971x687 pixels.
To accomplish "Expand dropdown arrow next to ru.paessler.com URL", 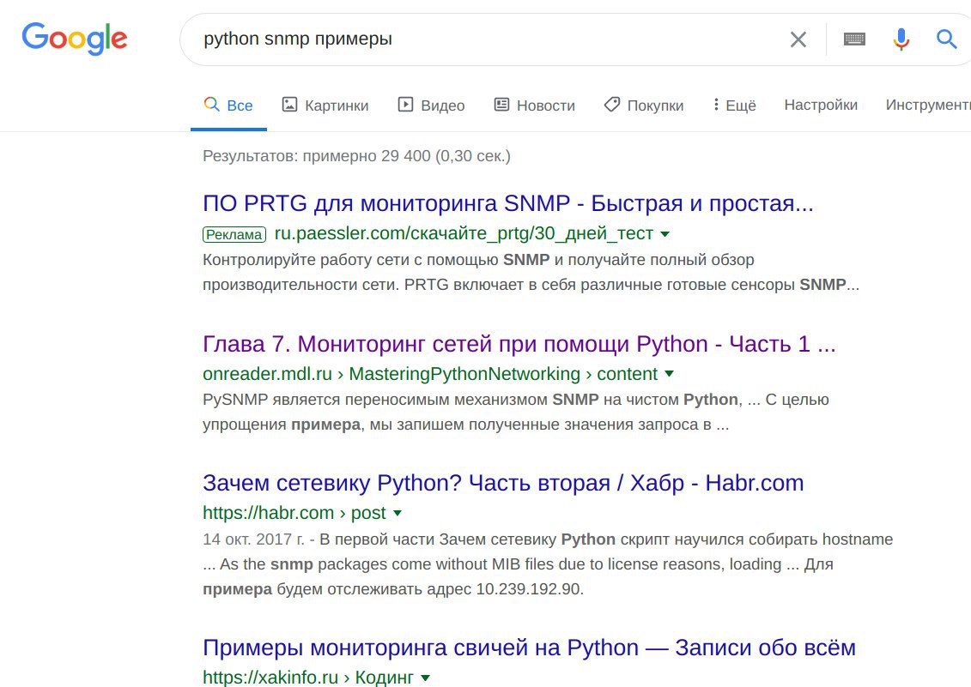I will (665, 234).
